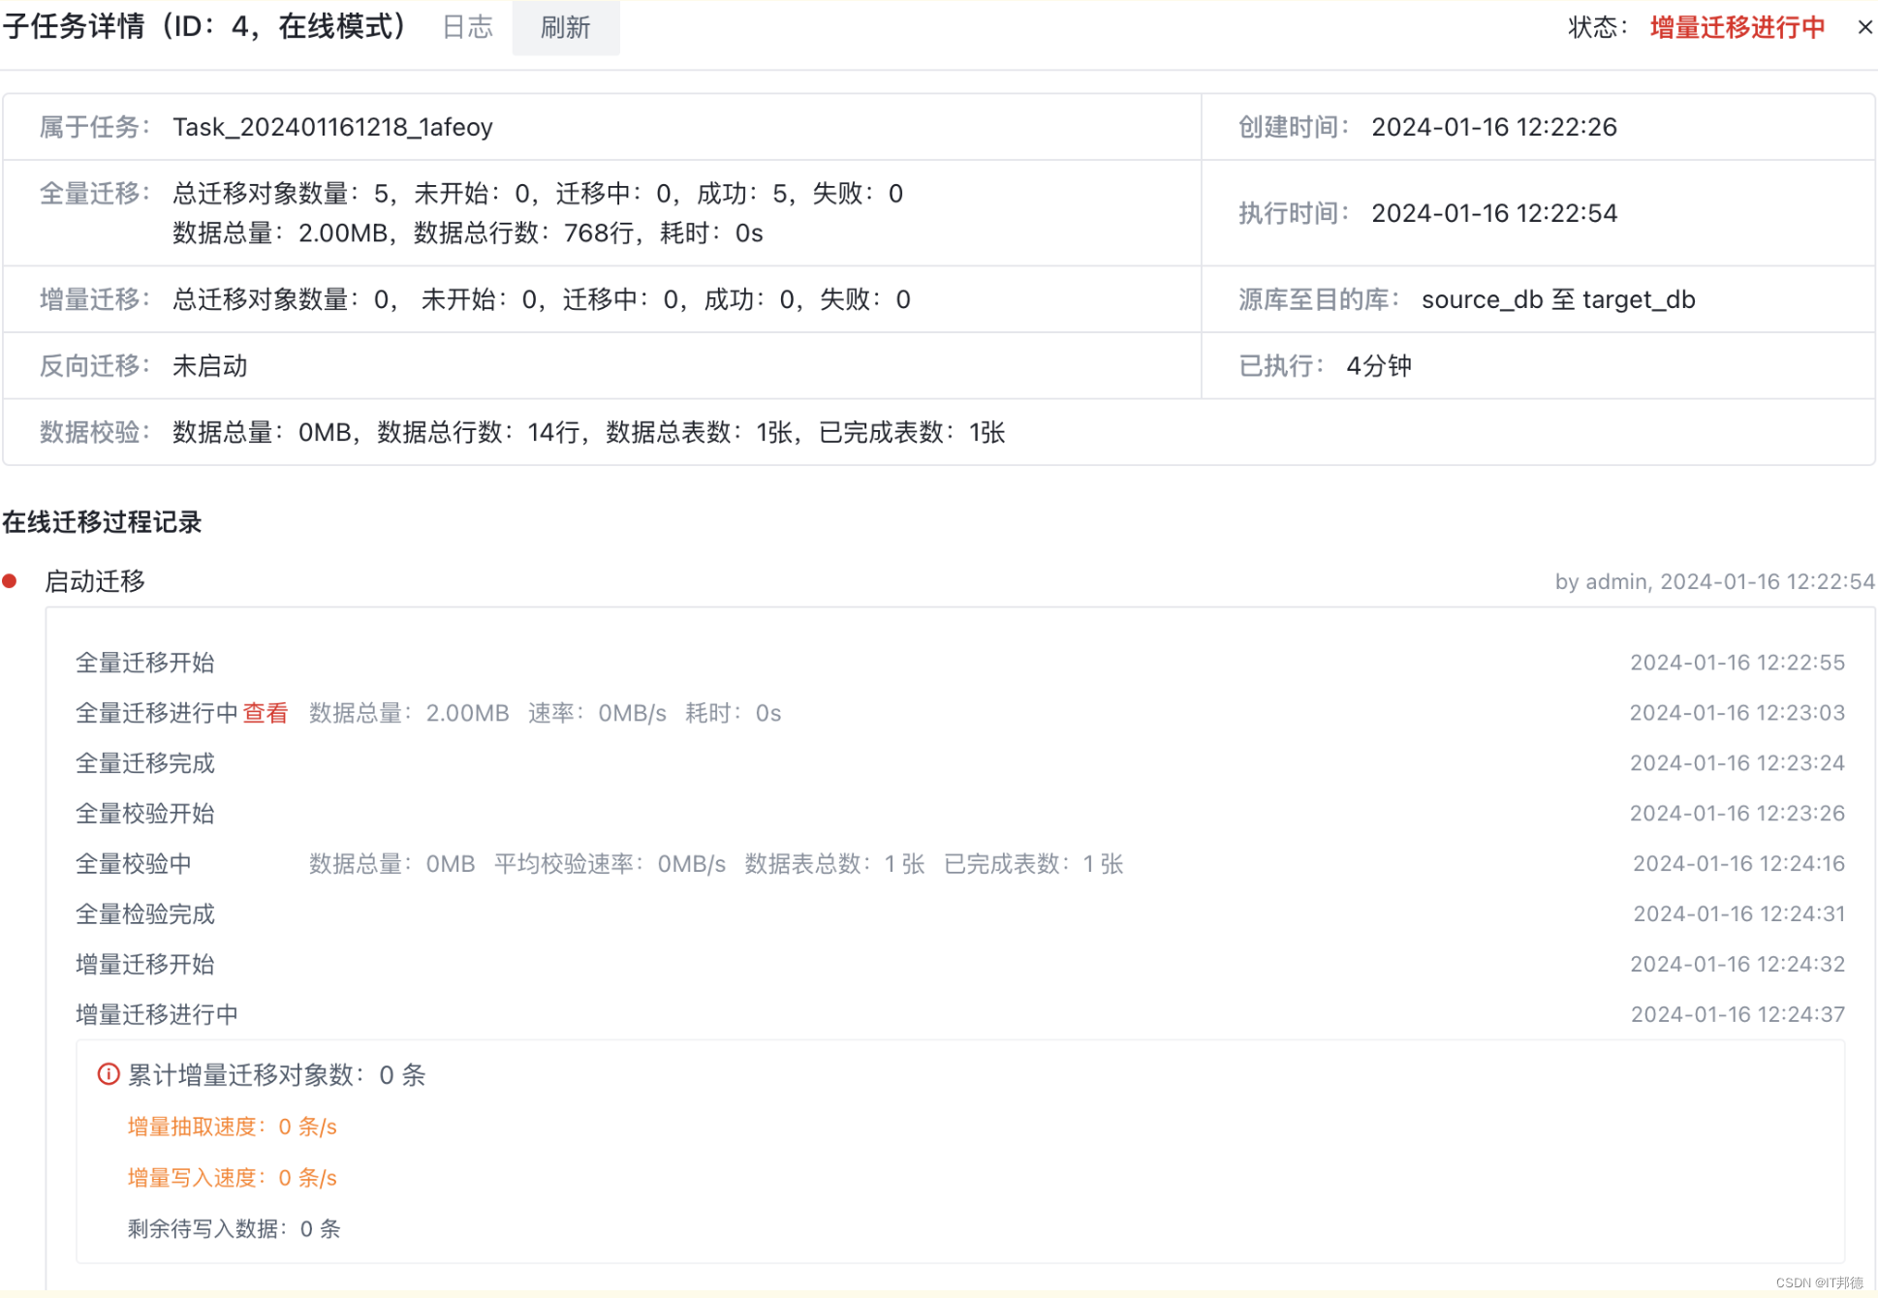Click the by admin, 2024-01-16 12:22:54 label
Screen dimensions: 1878x1298
tap(1714, 581)
